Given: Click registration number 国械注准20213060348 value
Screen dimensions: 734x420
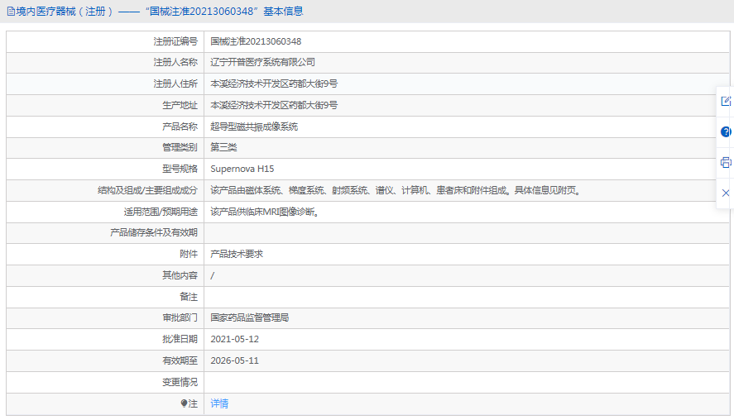Looking at the screenshot, I should [x=256, y=41].
